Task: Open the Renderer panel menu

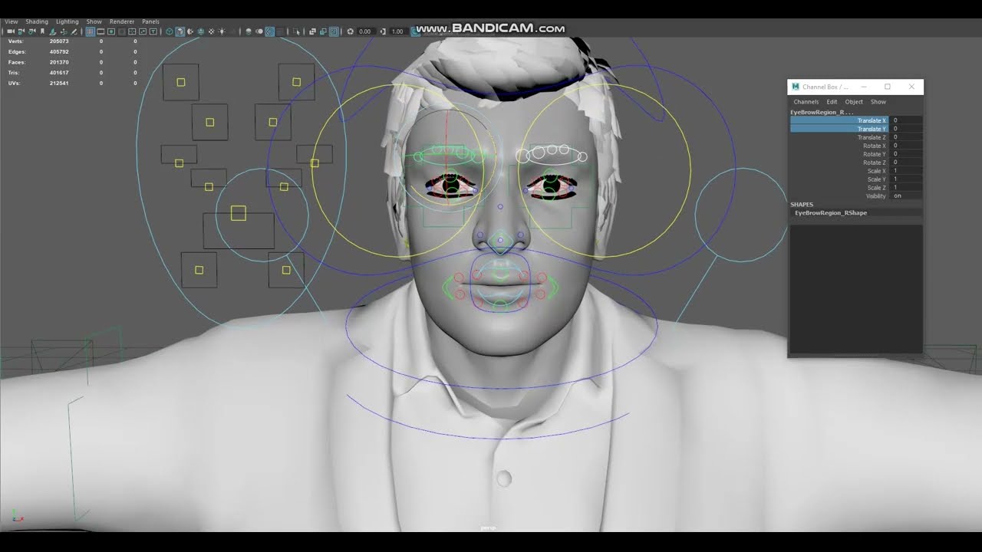Action: point(121,21)
